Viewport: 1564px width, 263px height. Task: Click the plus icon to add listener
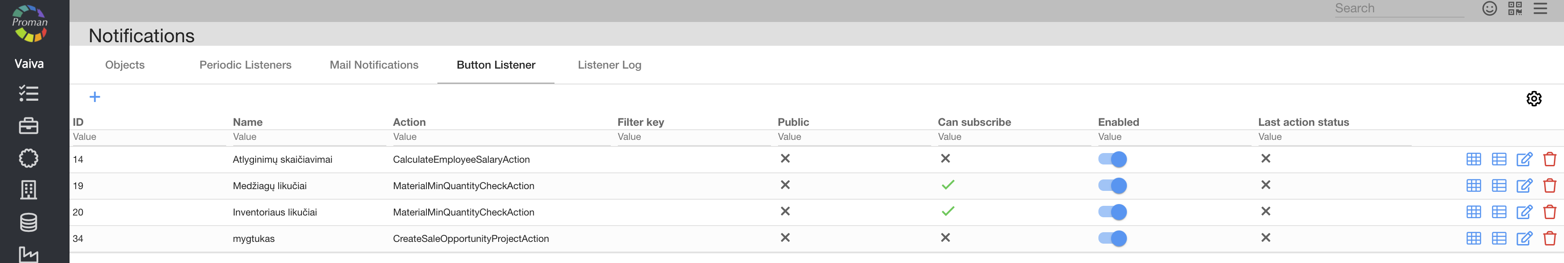95,97
